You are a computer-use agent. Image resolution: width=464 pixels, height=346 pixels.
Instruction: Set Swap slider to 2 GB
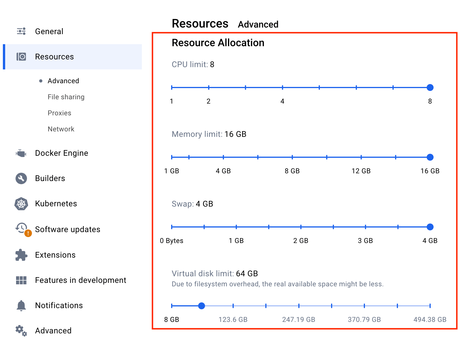(301, 227)
